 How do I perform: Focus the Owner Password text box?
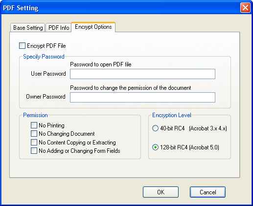click(x=142, y=98)
